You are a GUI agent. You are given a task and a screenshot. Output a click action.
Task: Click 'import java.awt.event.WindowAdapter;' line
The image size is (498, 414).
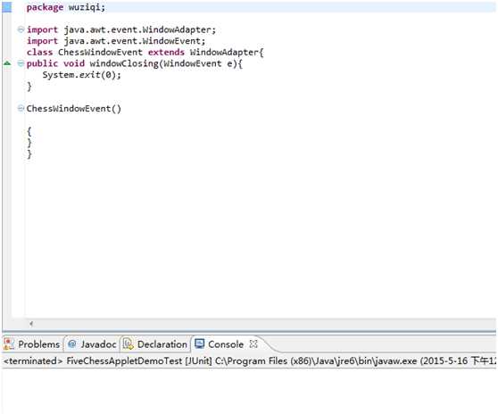click(121, 29)
